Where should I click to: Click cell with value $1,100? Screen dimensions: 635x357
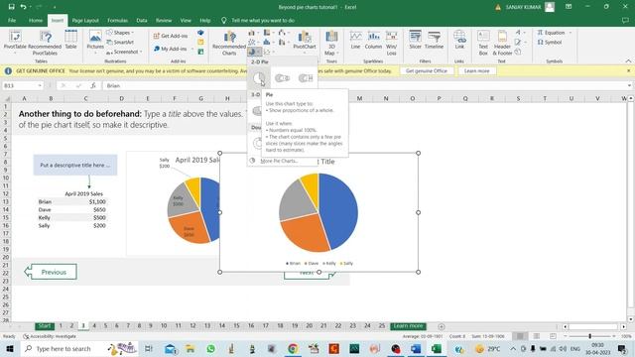(86, 201)
